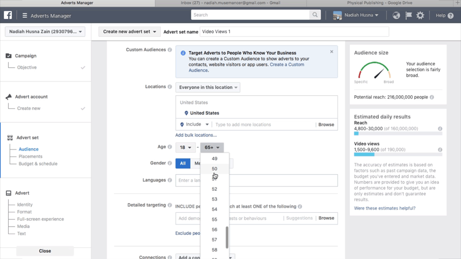Open the Create new advert set dropdown
This screenshot has width=461, height=259.
(x=130, y=32)
